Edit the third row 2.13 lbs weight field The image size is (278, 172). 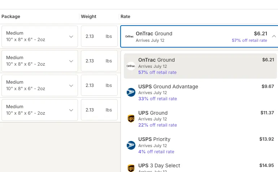[x=99, y=85]
